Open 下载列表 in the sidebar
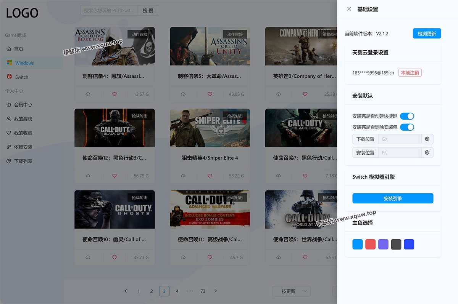 tap(32, 161)
